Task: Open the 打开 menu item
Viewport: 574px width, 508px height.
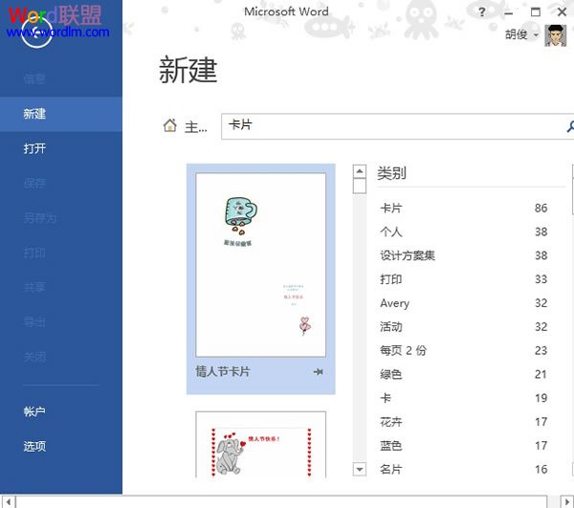Action: [x=35, y=148]
